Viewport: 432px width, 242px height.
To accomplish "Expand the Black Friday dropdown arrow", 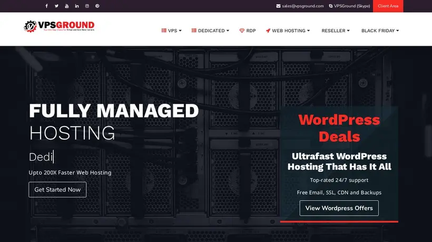I will pos(398,31).
